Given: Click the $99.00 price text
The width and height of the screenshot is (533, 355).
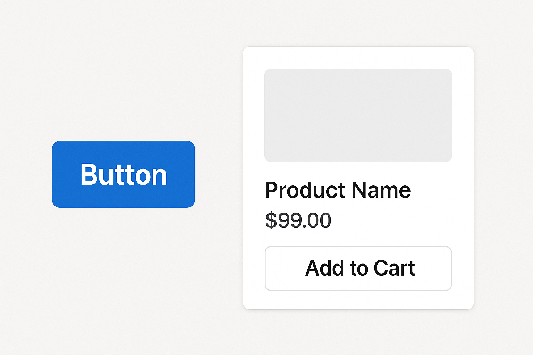Looking at the screenshot, I should pyautogui.click(x=298, y=220).
